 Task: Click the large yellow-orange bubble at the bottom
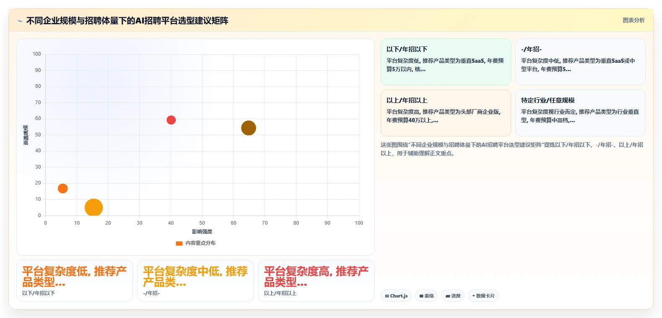coord(93,208)
